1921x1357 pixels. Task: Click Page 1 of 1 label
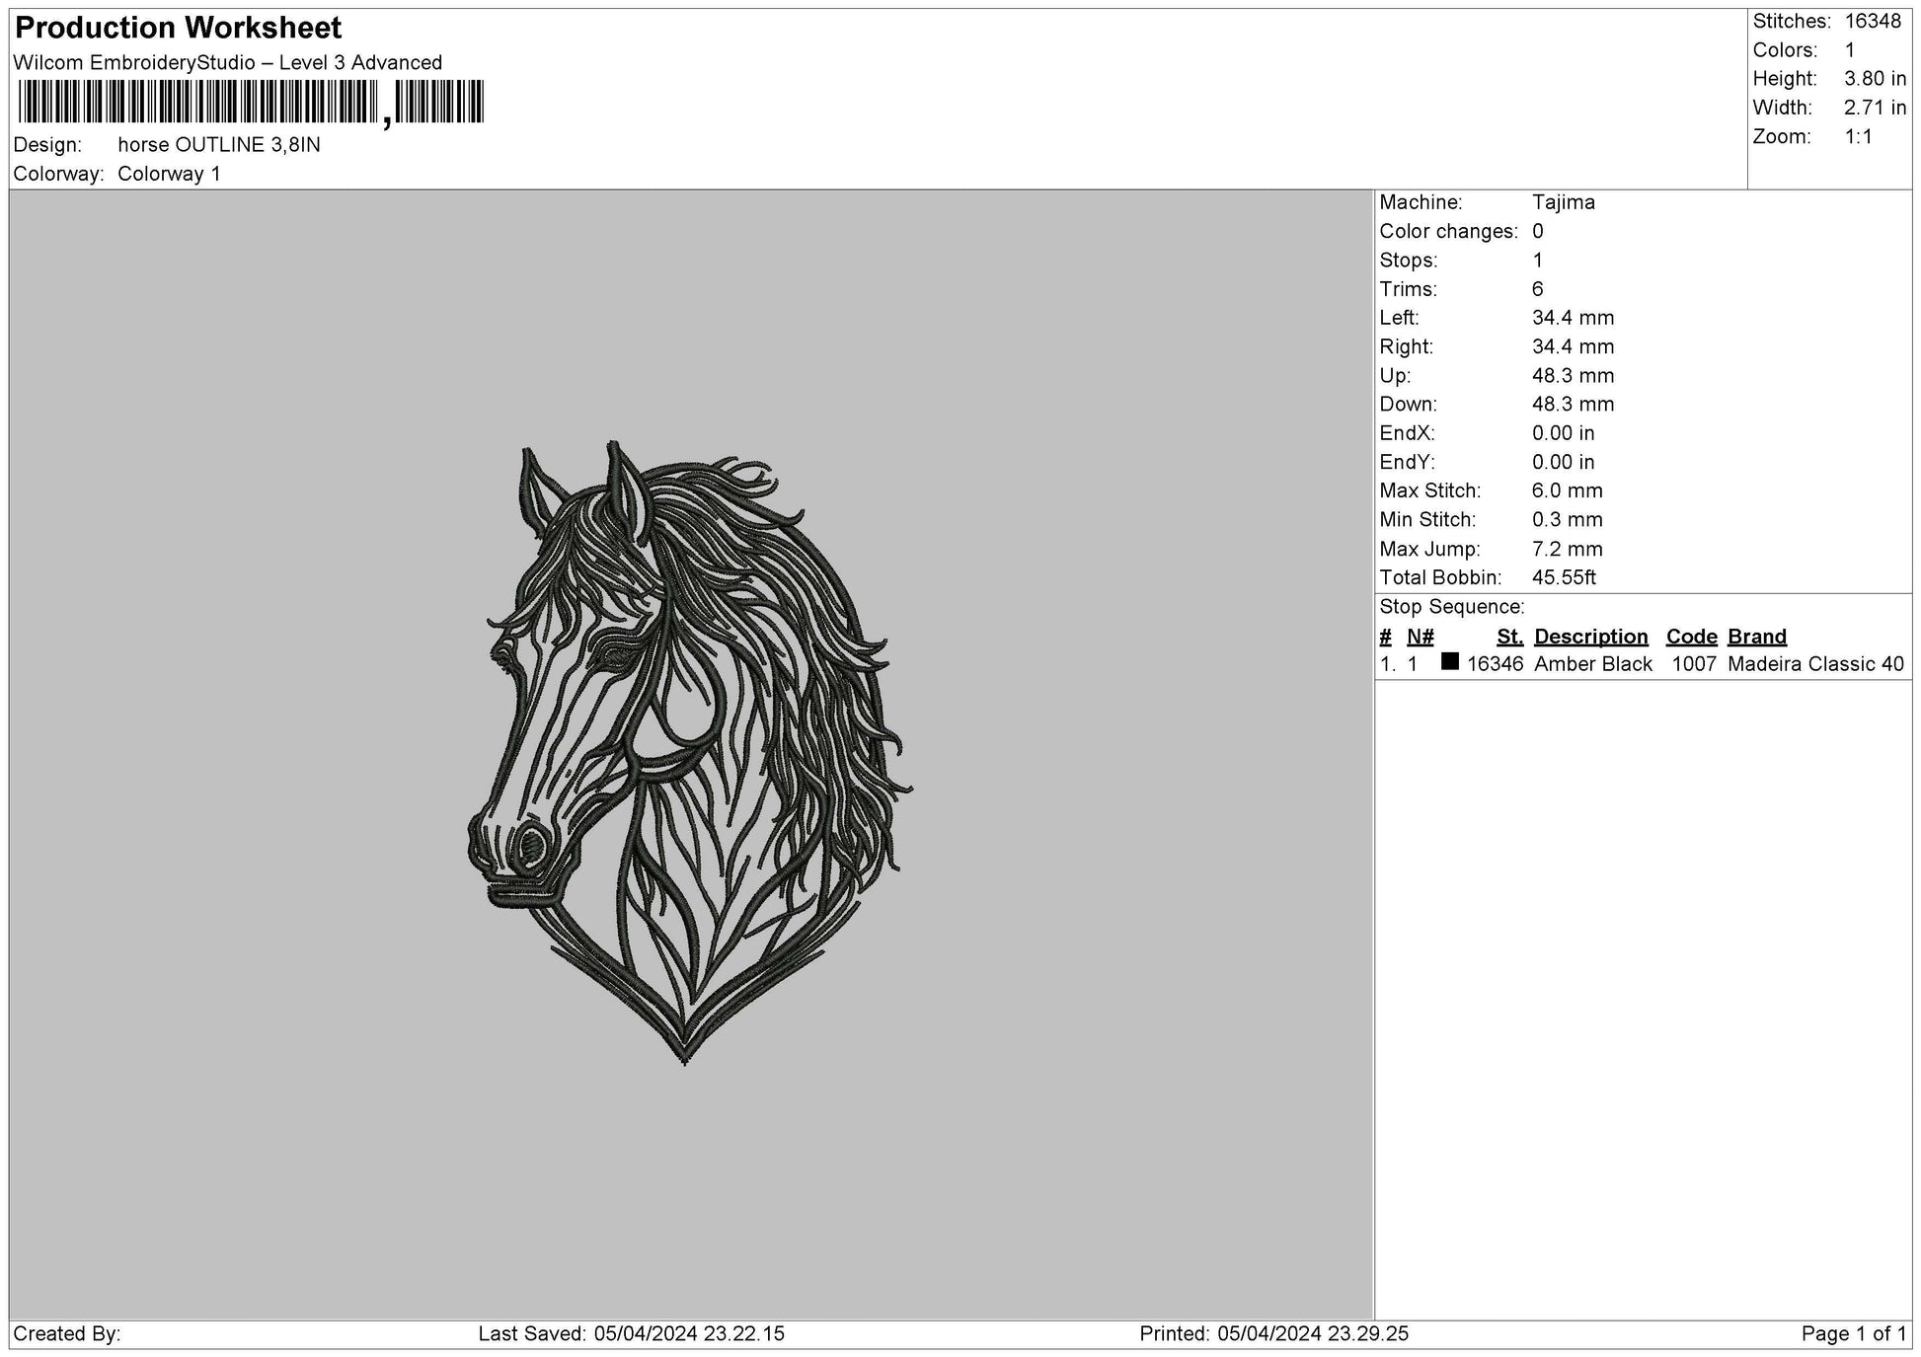pos(1853,1334)
